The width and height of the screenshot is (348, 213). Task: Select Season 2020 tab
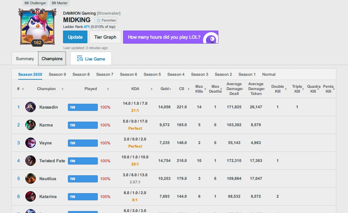pyautogui.click(x=30, y=74)
